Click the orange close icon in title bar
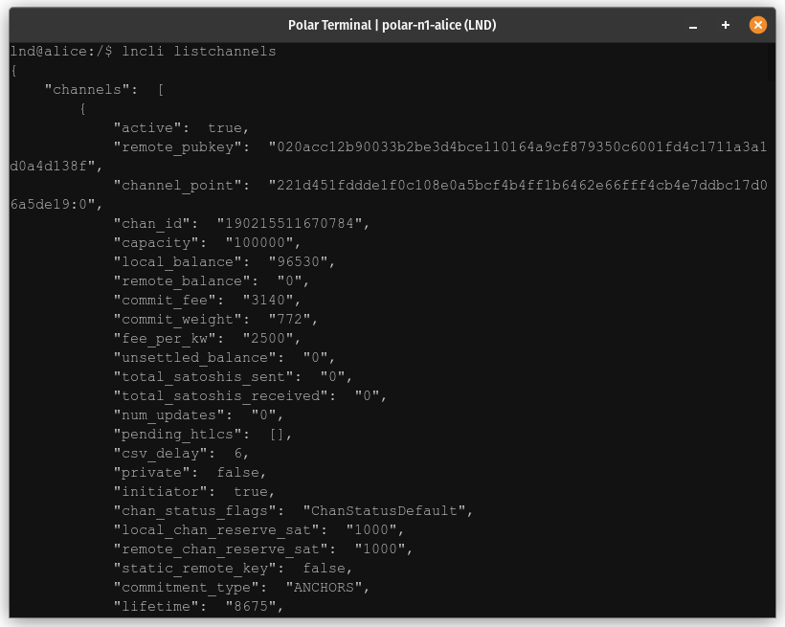The image size is (785, 627). click(x=758, y=25)
